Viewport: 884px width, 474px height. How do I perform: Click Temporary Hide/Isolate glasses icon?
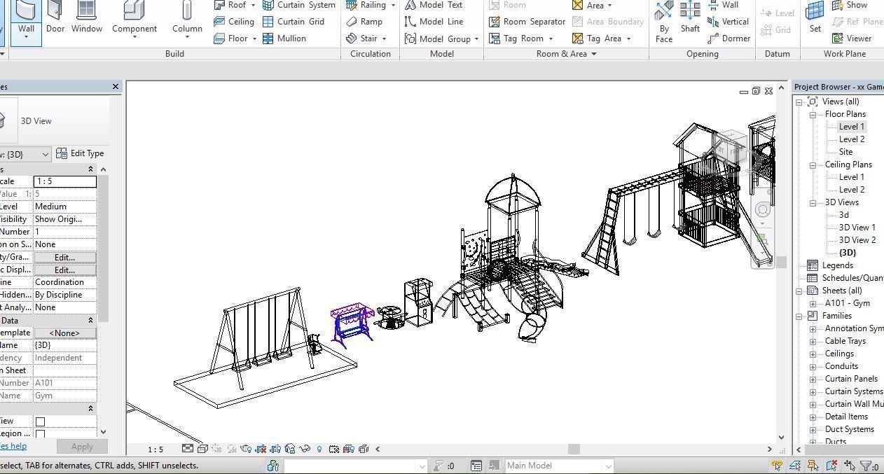(x=306, y=449)
